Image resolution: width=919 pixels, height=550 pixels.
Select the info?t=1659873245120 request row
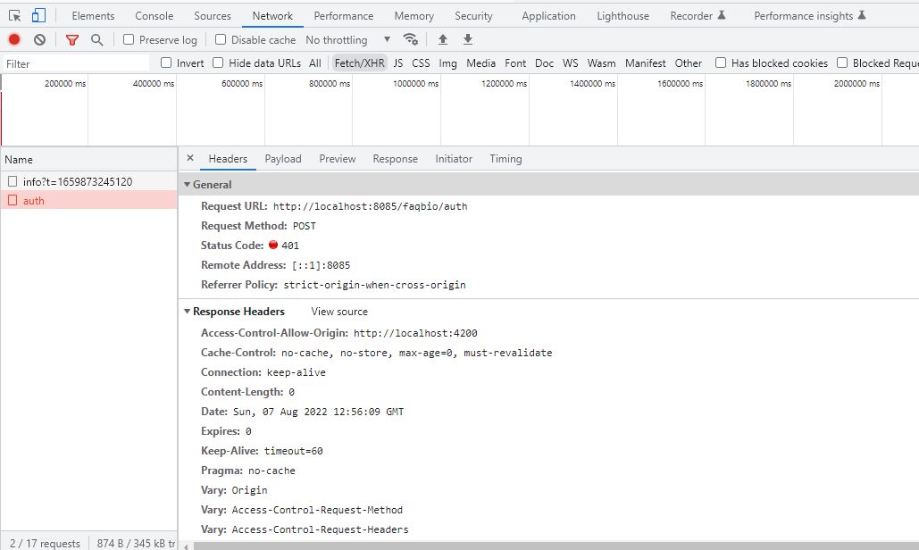pyautogui.click(x=88, y=181)
